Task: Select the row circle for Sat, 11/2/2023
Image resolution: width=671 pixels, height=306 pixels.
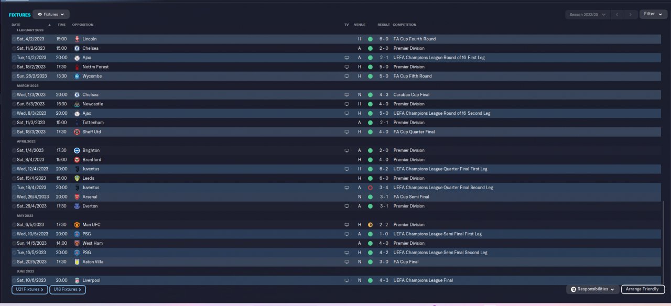Action: (x=14, y=48)
